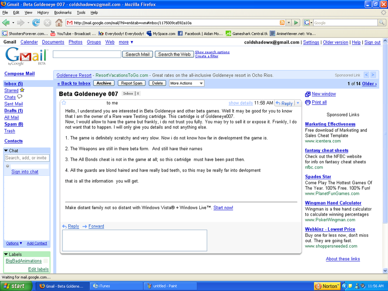Image resolution: width=388 pixels, height=291 pixels.
Task: Reload the page with the refresh icon
Action: click(36, 23)
